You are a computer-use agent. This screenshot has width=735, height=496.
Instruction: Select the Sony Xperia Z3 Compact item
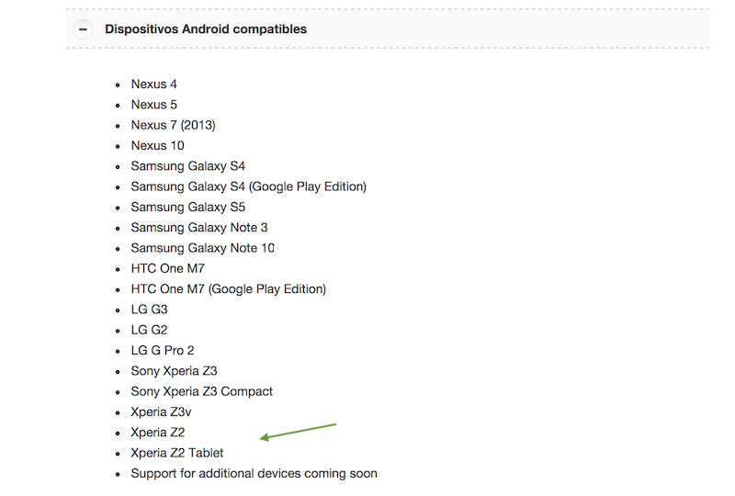201,391
